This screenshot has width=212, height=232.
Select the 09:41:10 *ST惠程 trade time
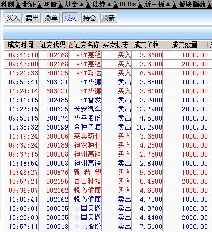[23, 55]
